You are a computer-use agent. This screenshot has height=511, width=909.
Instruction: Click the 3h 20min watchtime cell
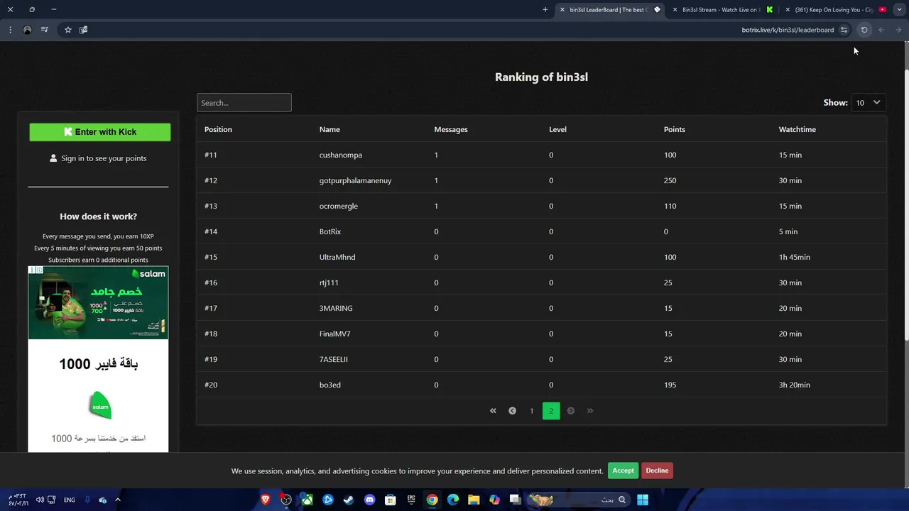coord(795,385)
